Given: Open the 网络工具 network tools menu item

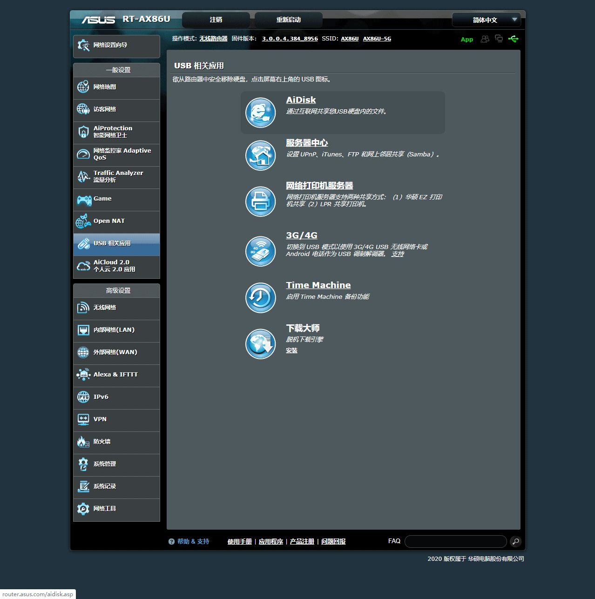Looking at the screenshot, I should tap(116, 510).
